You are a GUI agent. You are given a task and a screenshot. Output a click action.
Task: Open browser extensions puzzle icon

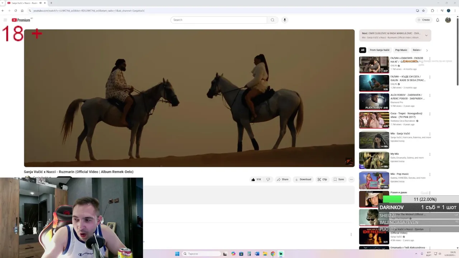pos(432,11)
